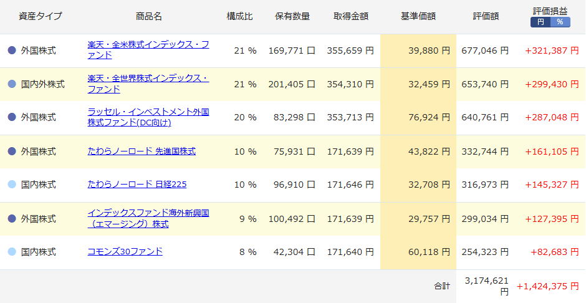Click the color dot in the 楽天・全米株式 row

coord(12,50)
